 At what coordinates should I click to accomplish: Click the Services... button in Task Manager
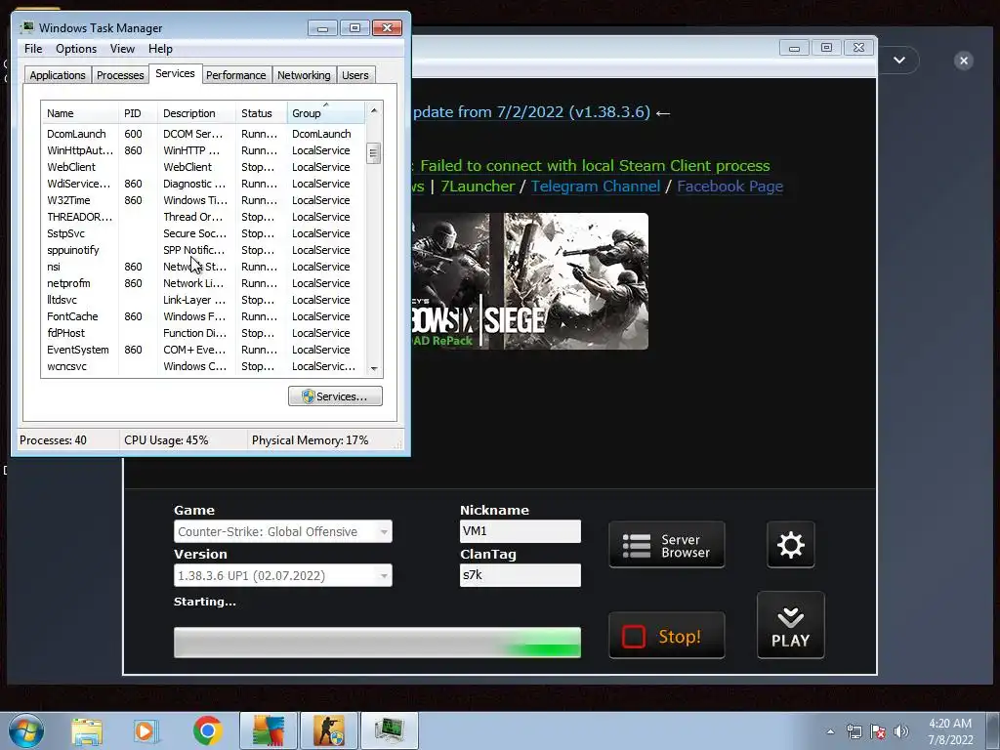click(x=335, y=396)
